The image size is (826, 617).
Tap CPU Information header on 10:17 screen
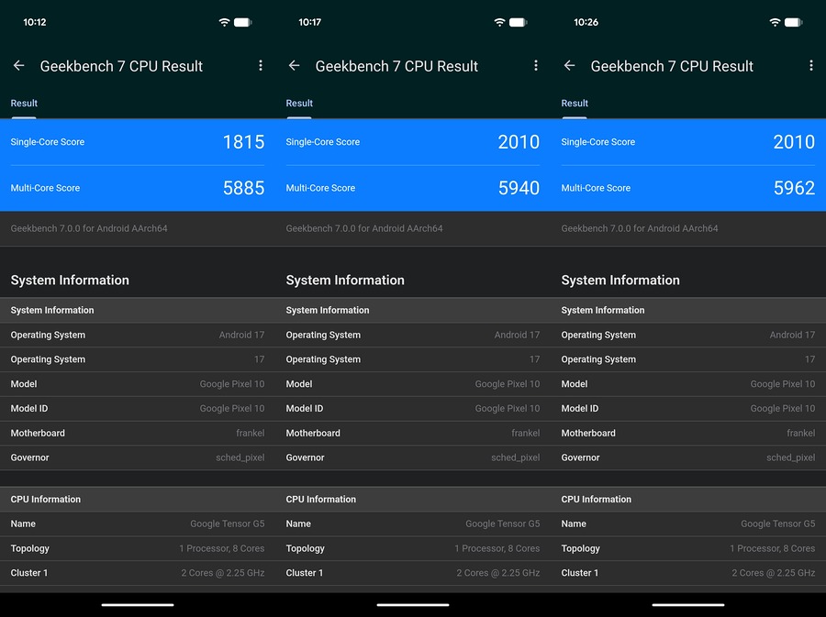coord(321,499)
